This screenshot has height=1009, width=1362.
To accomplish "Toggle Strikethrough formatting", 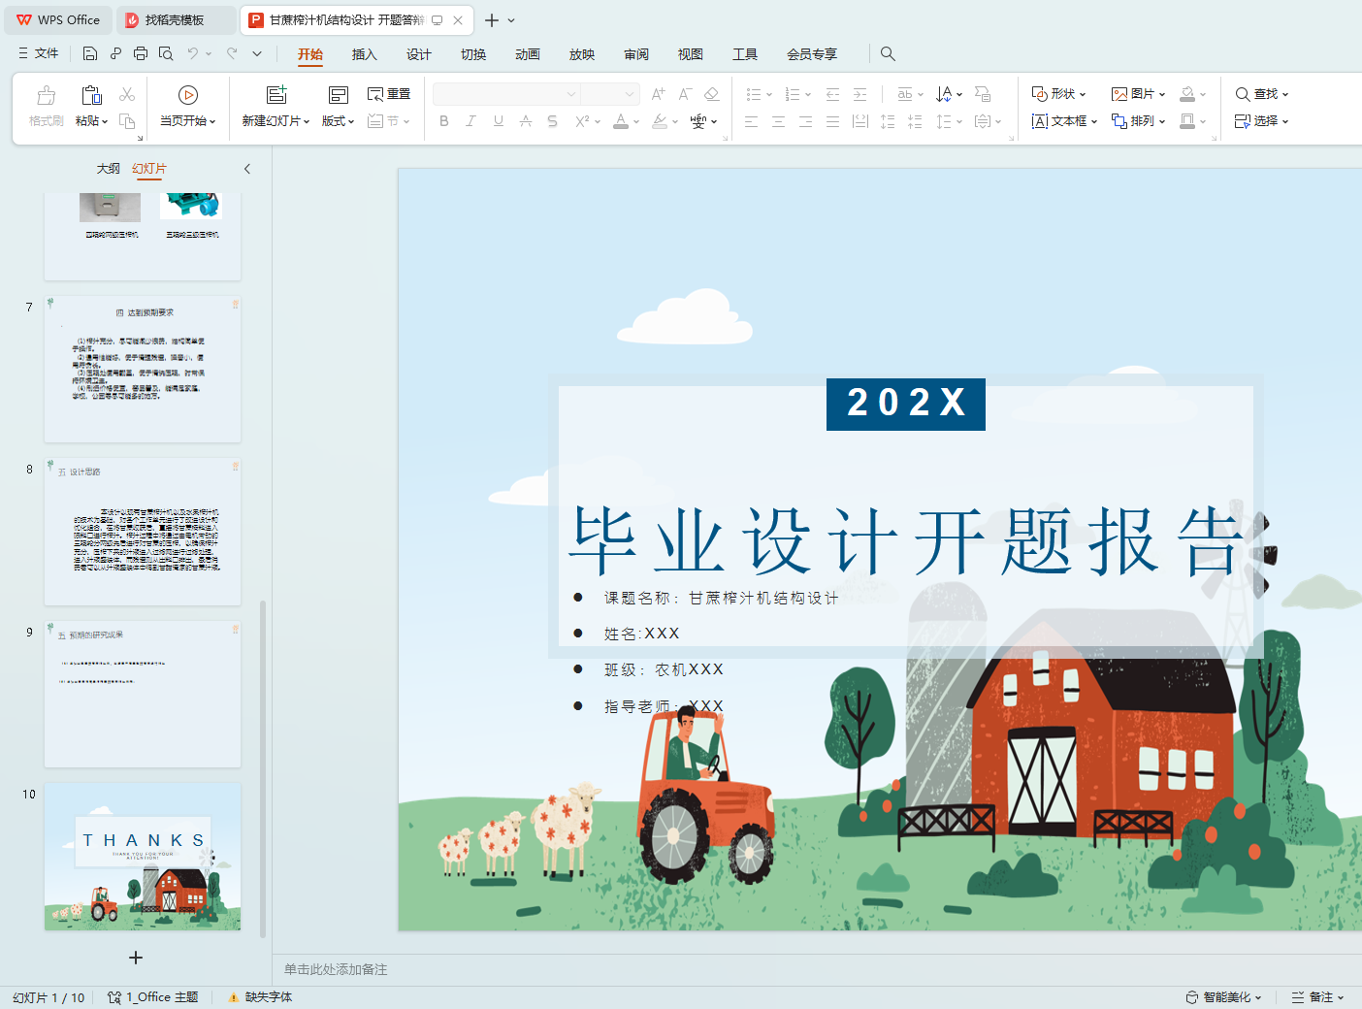I will tap(526, 121).
